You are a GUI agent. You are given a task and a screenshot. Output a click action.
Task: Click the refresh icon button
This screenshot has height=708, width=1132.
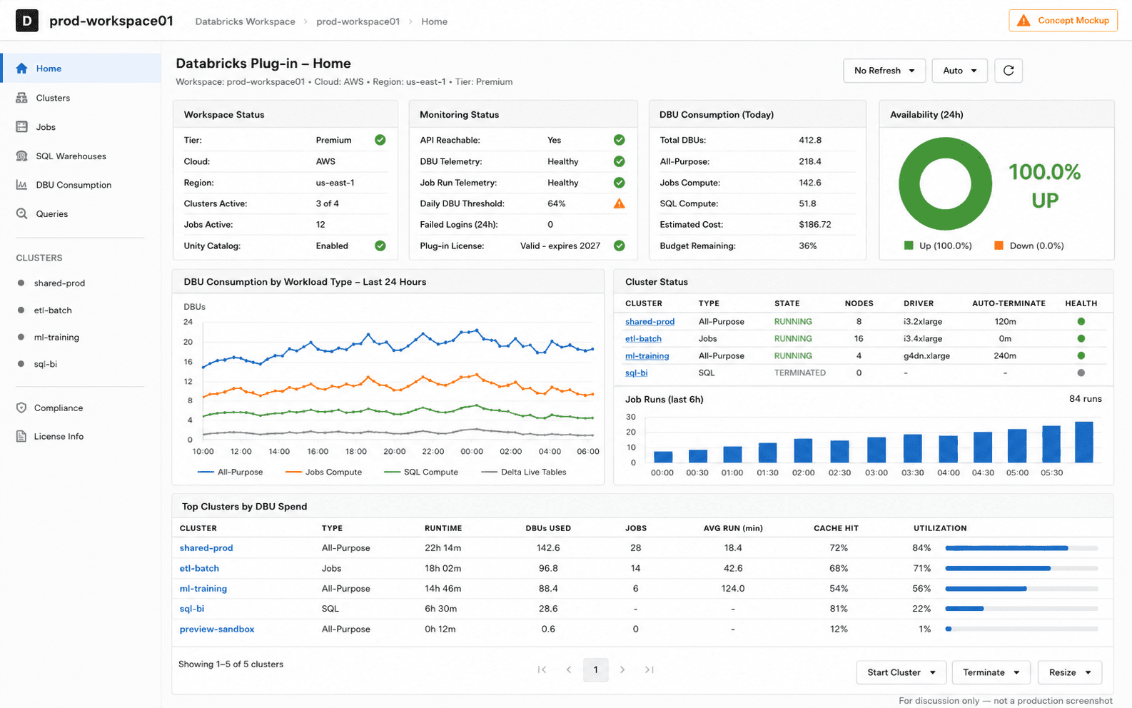(1009, 71)
